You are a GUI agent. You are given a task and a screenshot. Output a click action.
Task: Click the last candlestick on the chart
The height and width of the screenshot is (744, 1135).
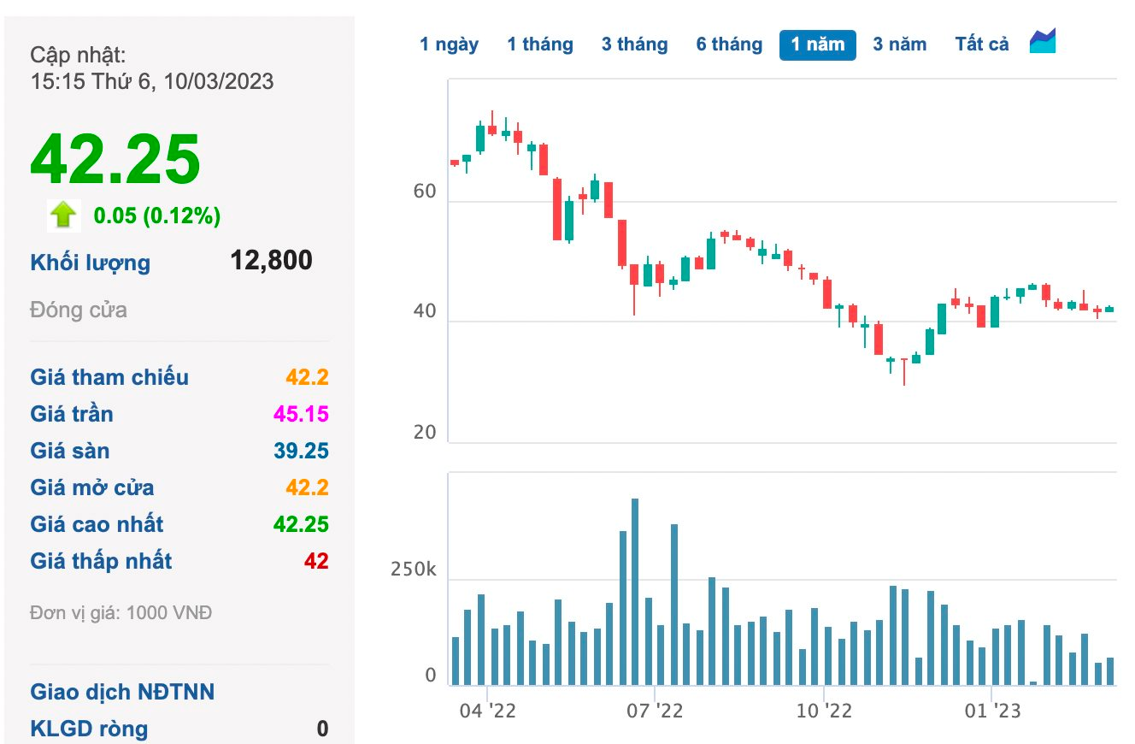[1109, 309]
